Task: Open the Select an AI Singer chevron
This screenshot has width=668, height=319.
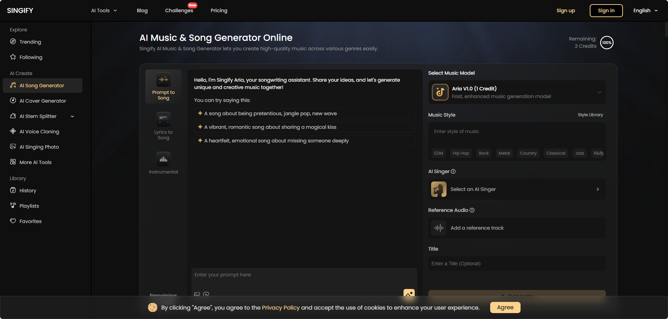Action: (598, 189)
